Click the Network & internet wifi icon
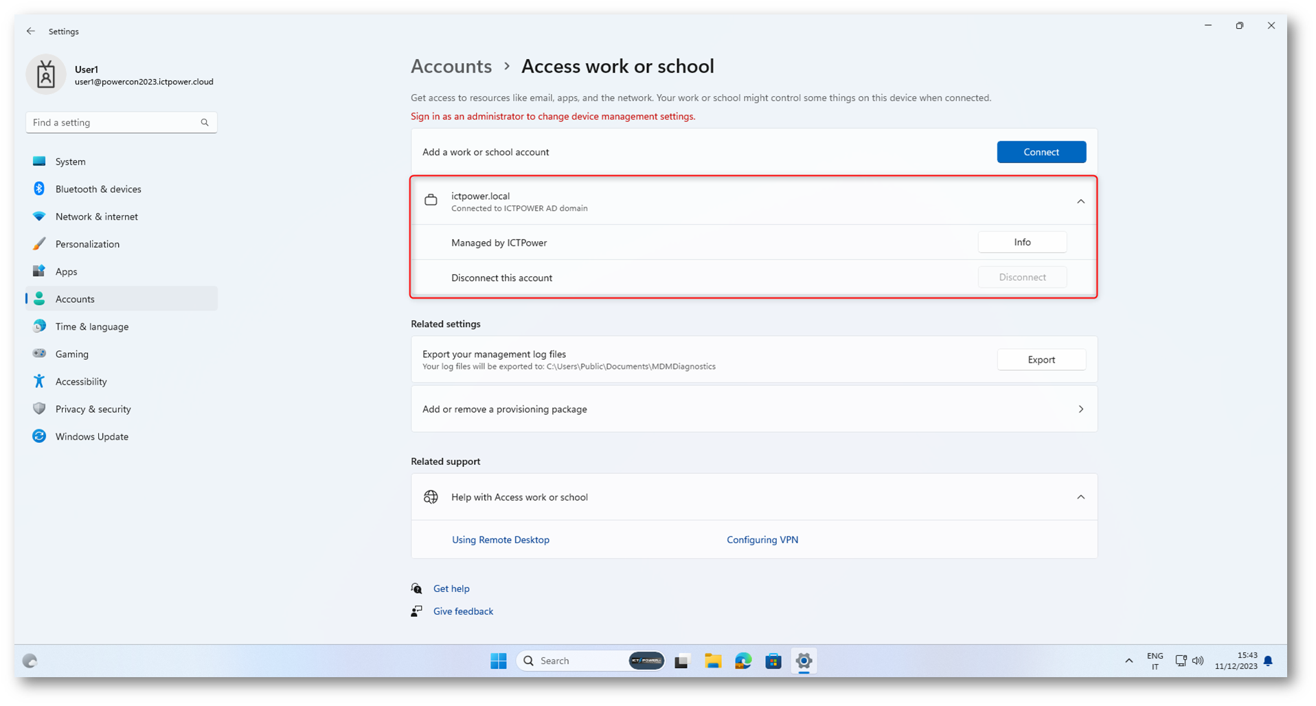1316x706 pixels. [x=39, y=216]
